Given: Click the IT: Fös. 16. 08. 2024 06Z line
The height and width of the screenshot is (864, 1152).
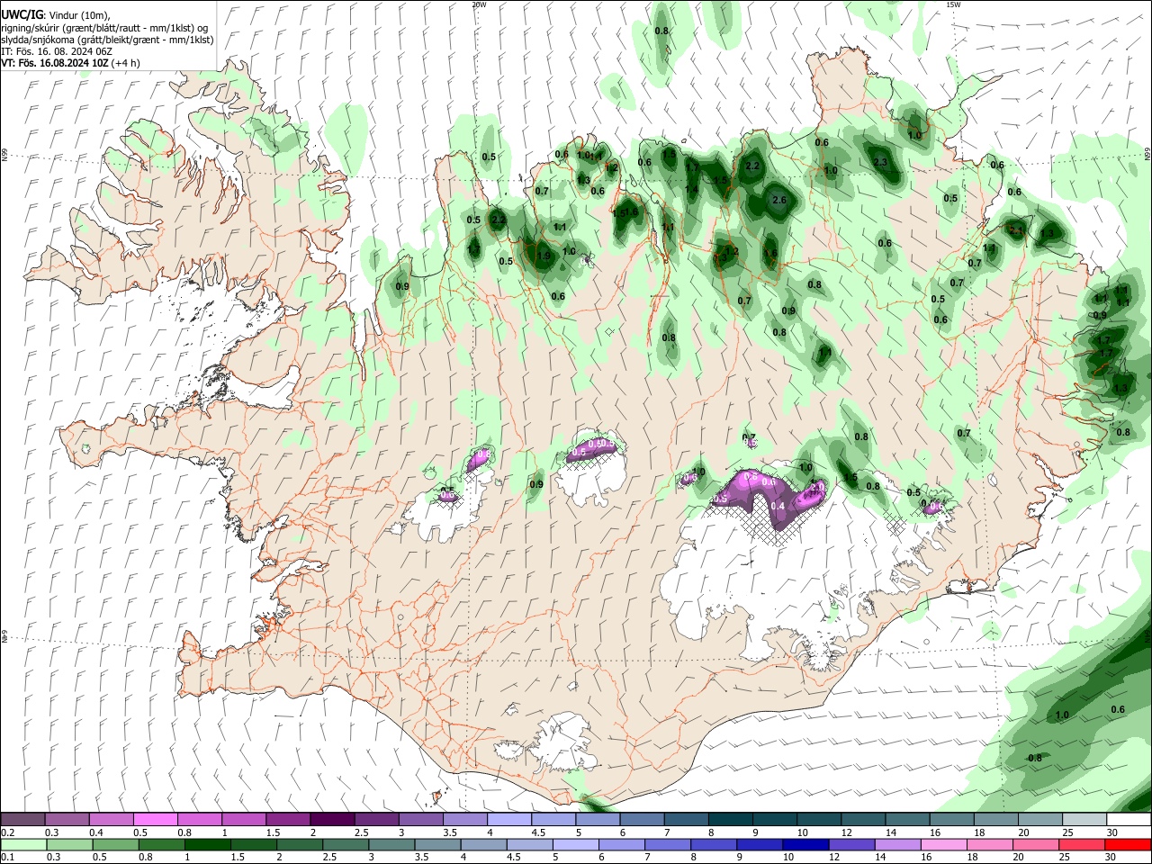Looking at the screenshot, I should tap(57, 51).
